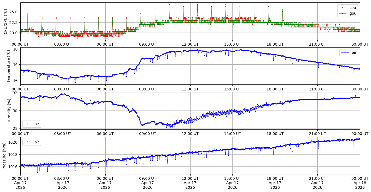Click the 06:00 UT Apr 17 2026 bottom tick label
371x192 pixels.
point(105,183)
